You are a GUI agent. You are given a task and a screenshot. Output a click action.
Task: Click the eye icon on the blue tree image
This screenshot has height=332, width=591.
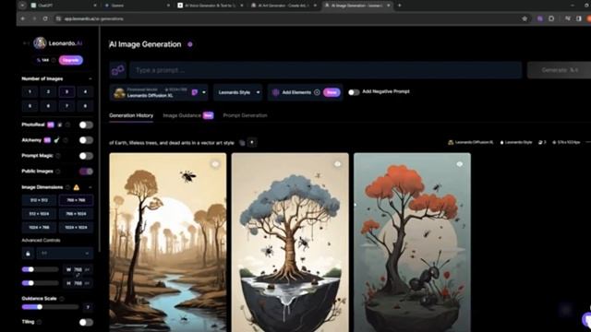pos(337,164)
